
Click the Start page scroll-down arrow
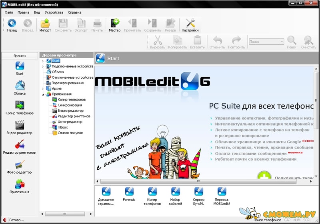click(x=316, y=176)
